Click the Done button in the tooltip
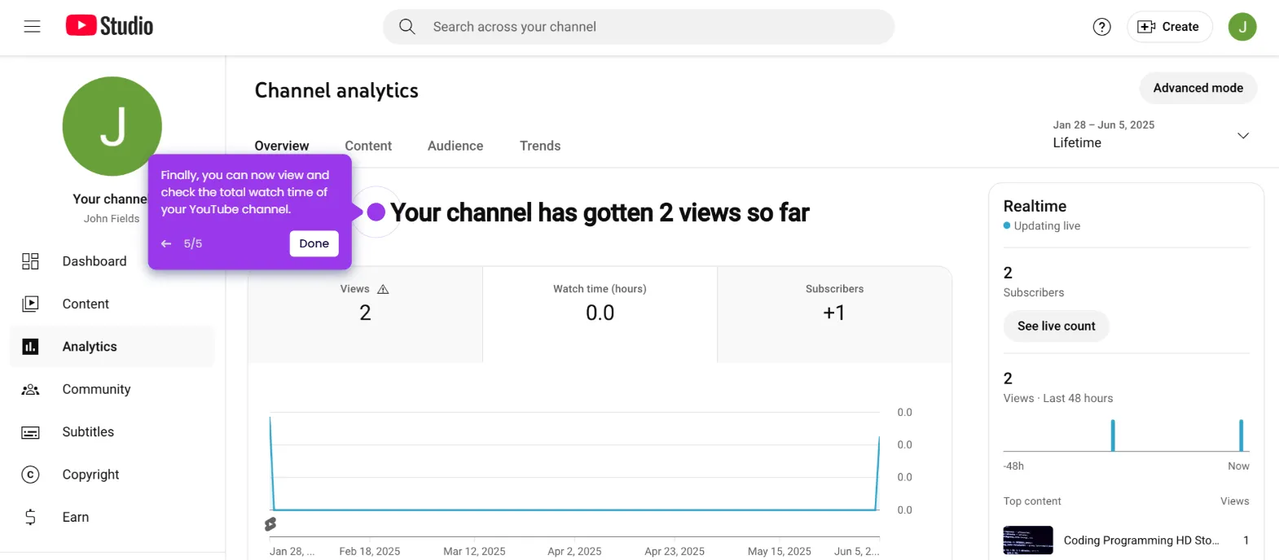 click(314, 243)
